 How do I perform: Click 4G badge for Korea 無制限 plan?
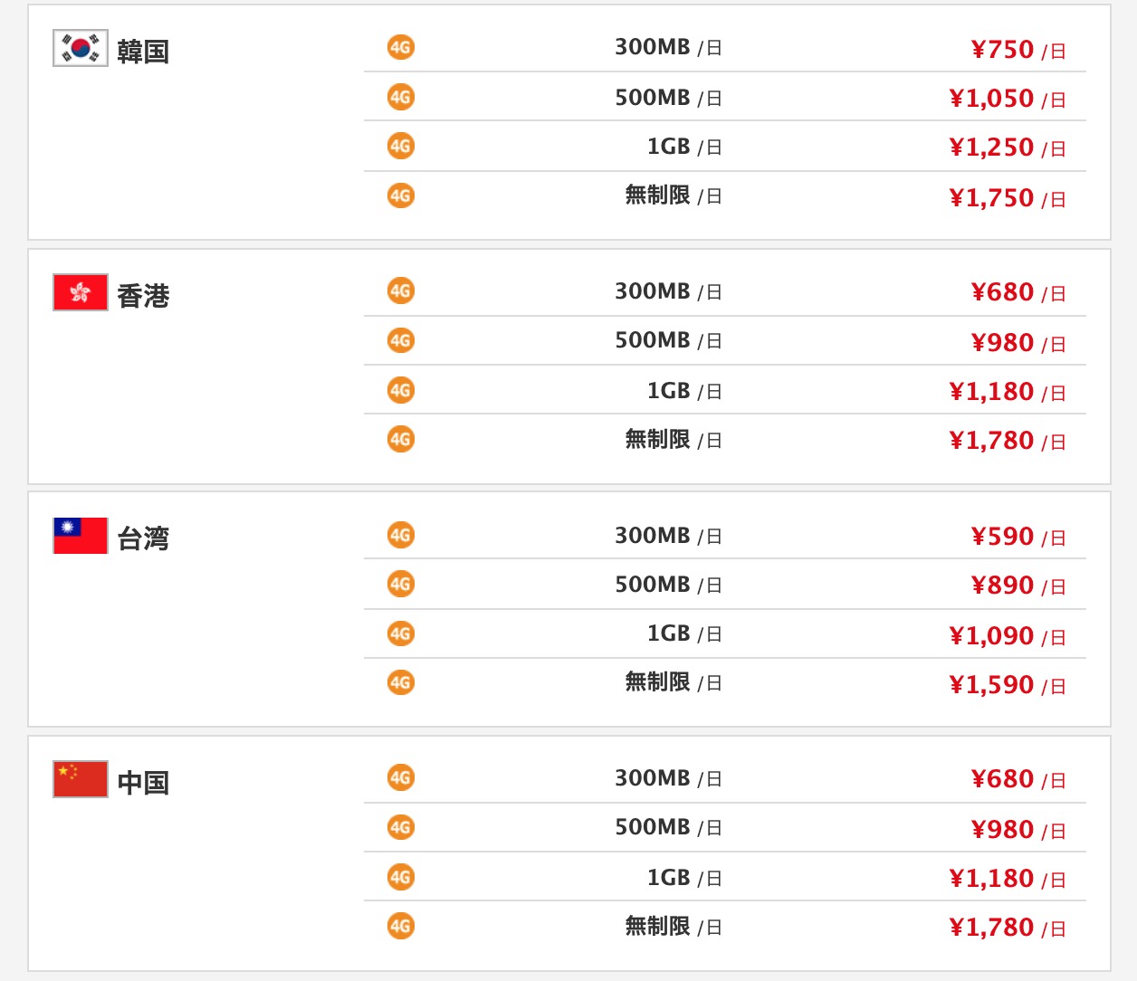click(401, 195)
